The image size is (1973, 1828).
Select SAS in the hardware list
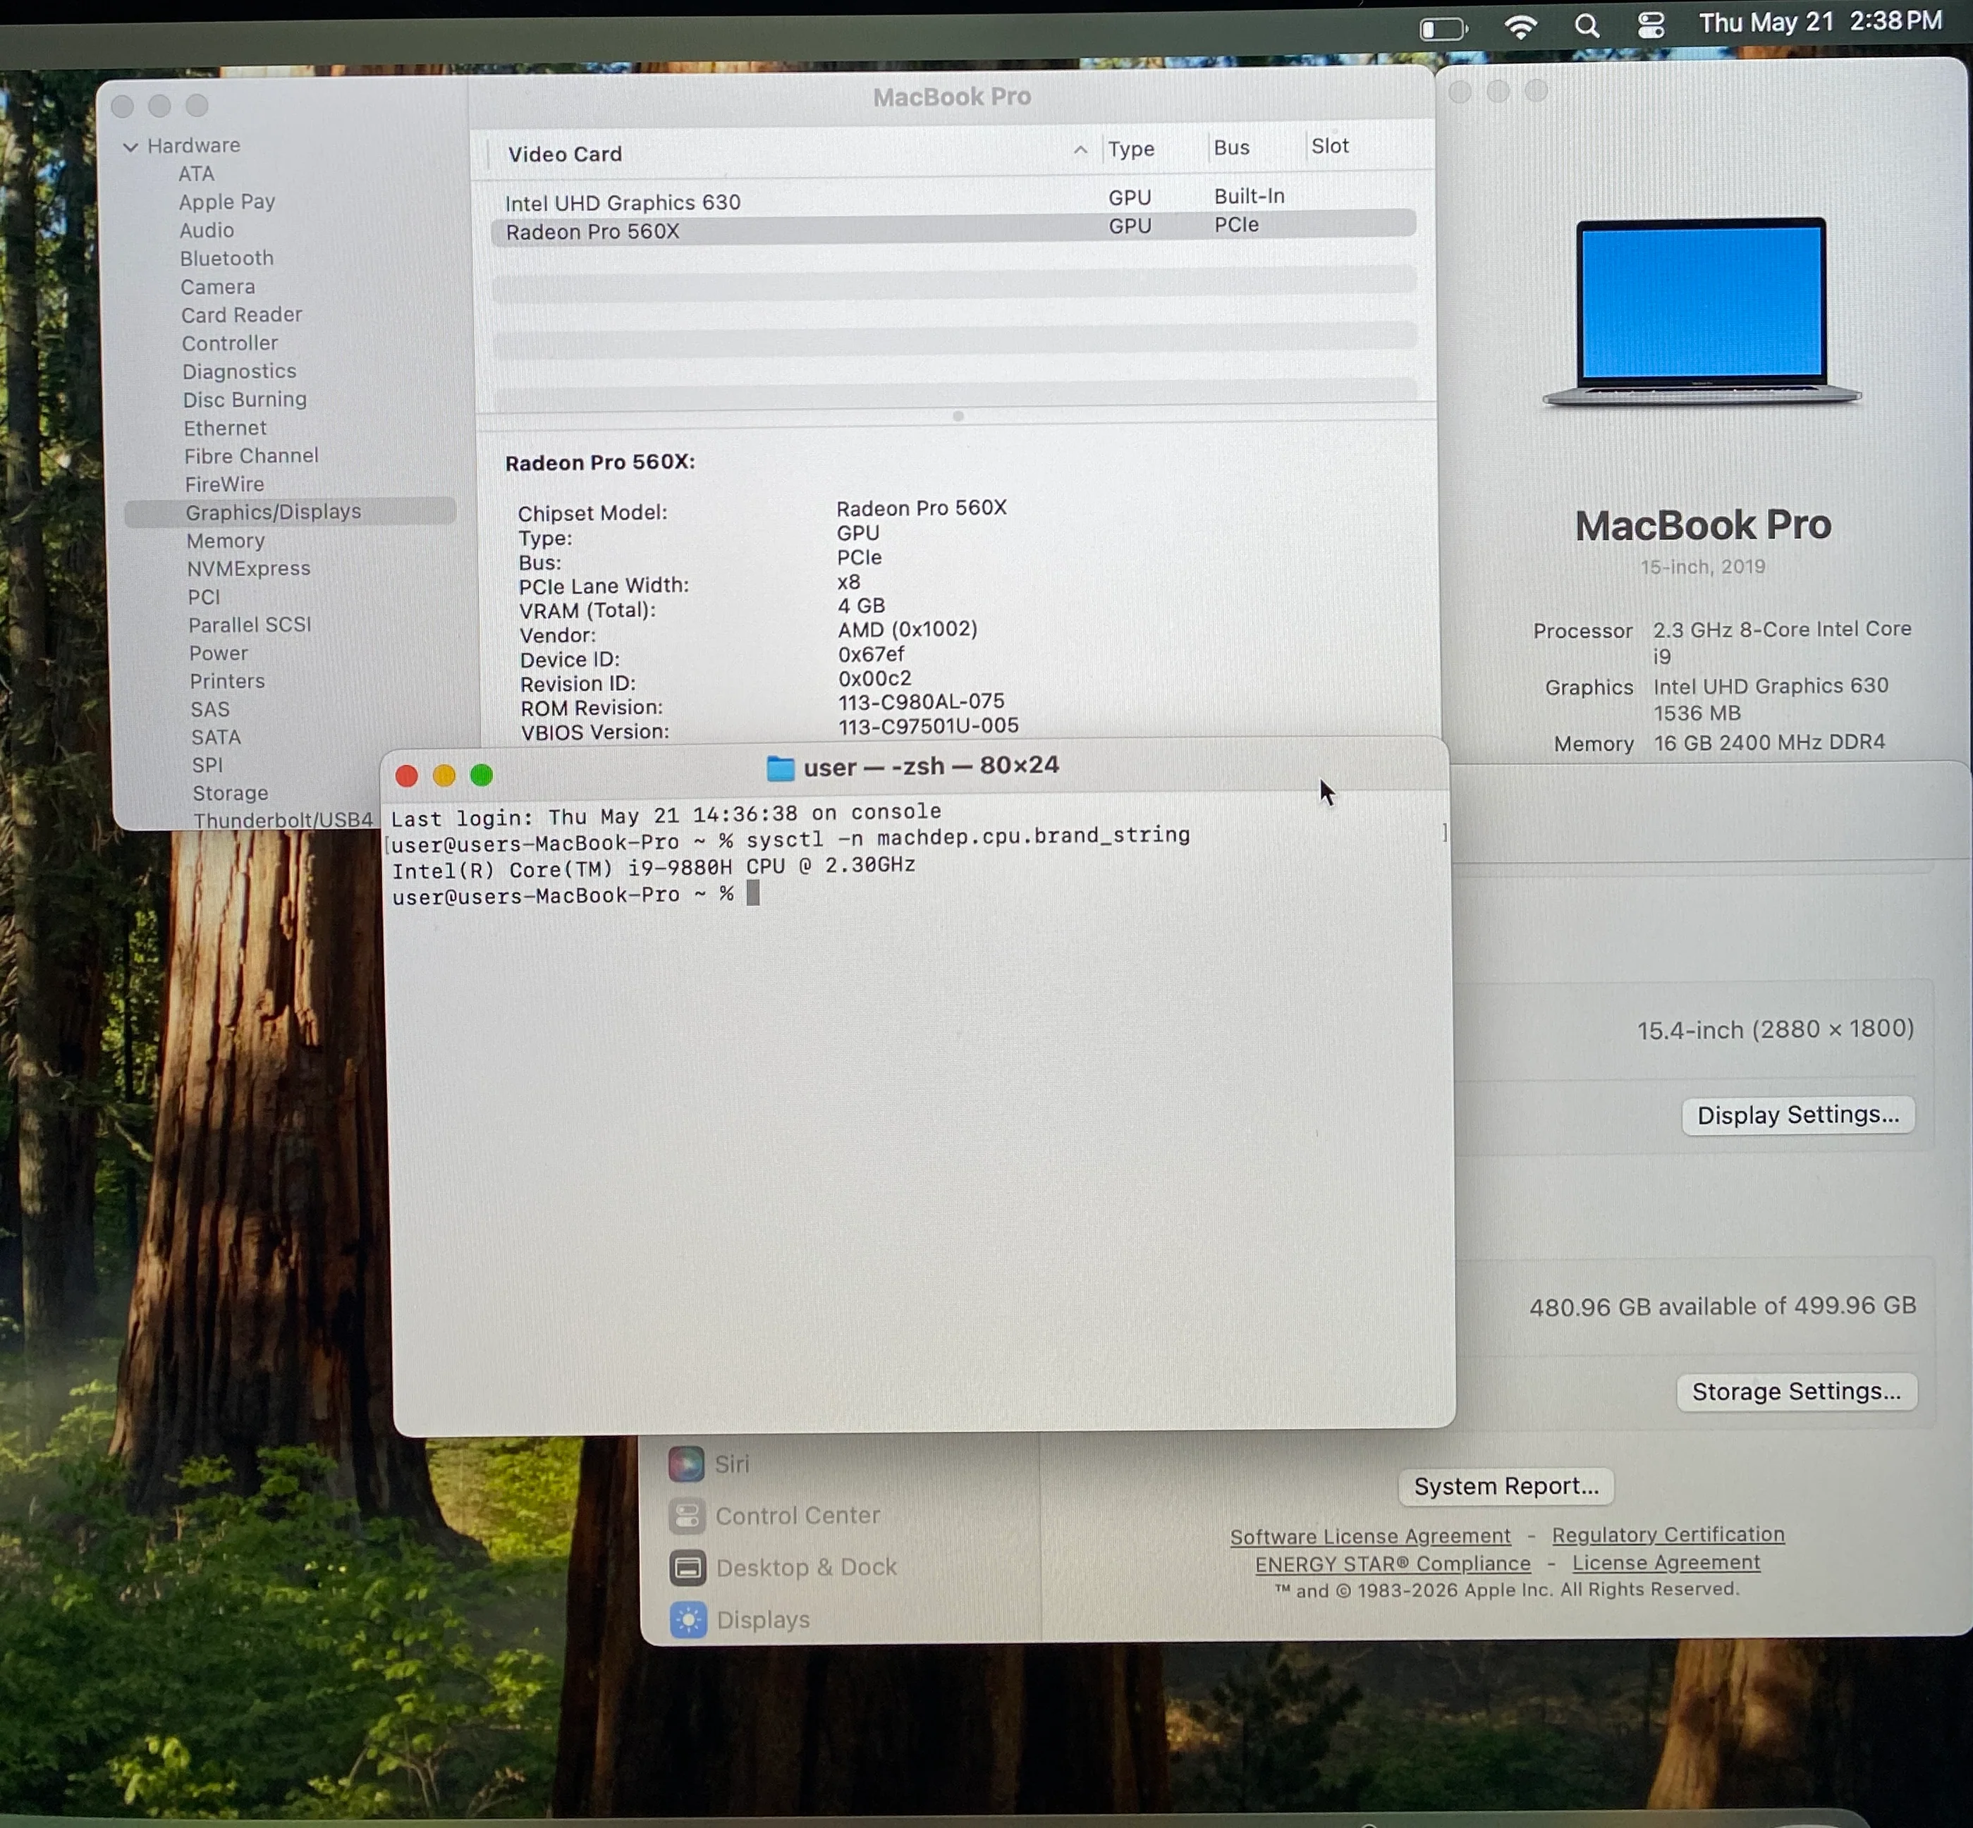(x=209, y=710)
